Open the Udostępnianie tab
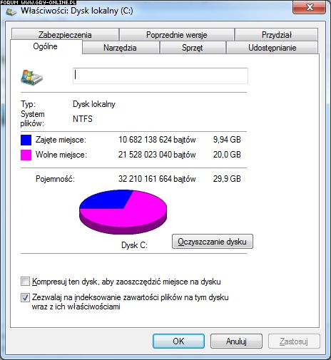331x360 pixels. pyautogui.click(x=273, y=48)
